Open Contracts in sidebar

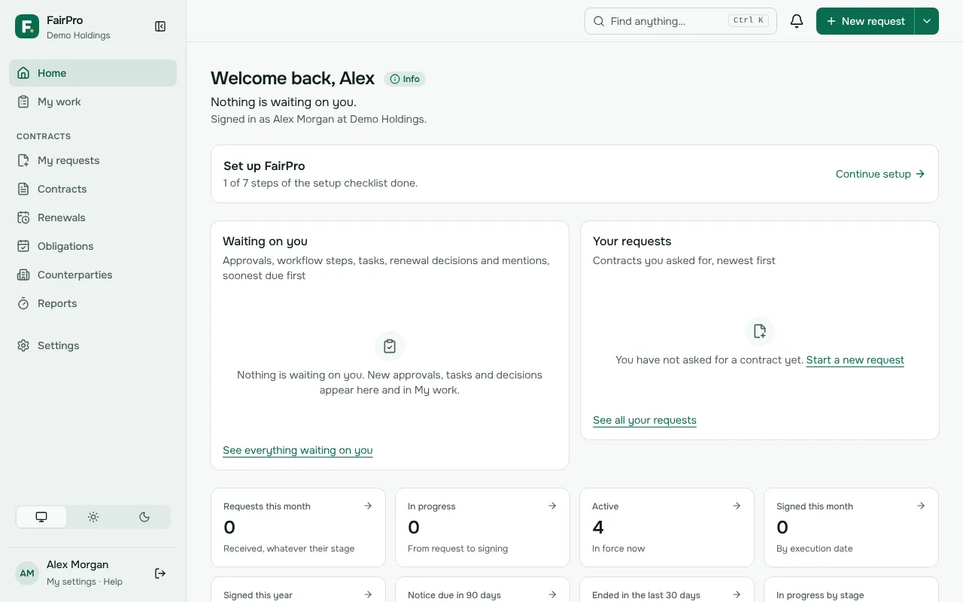[x=93, y=189]
